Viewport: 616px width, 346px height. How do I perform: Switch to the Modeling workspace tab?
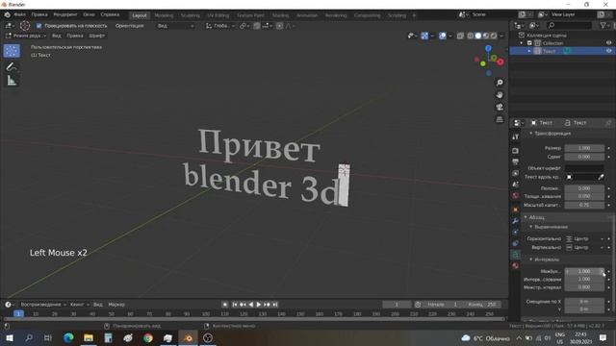tap(164, 15)
